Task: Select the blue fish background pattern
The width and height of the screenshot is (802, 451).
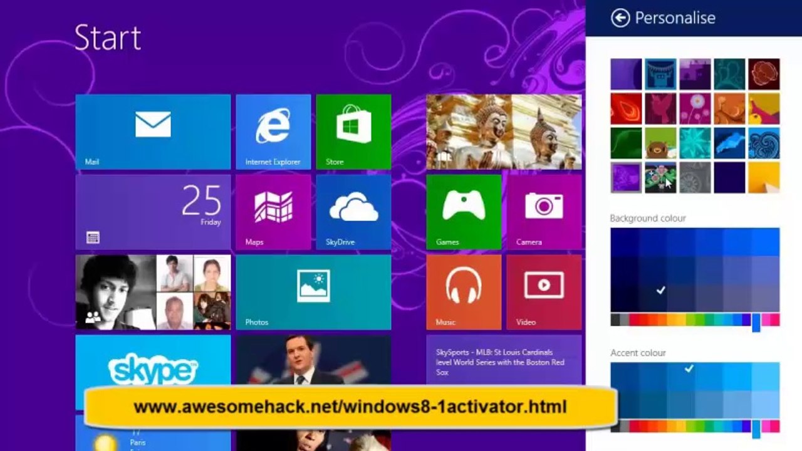Action: click(730, 143)
